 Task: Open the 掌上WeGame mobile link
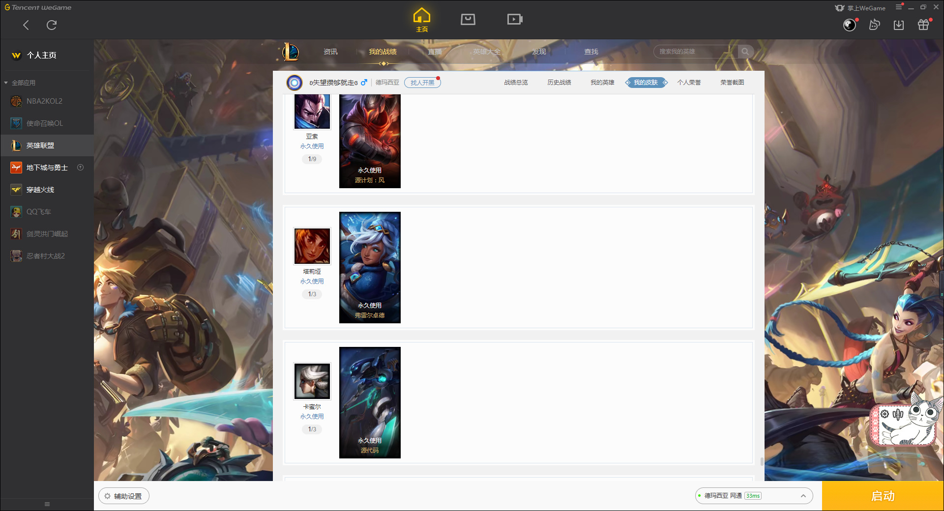click(x=860, y=8)
